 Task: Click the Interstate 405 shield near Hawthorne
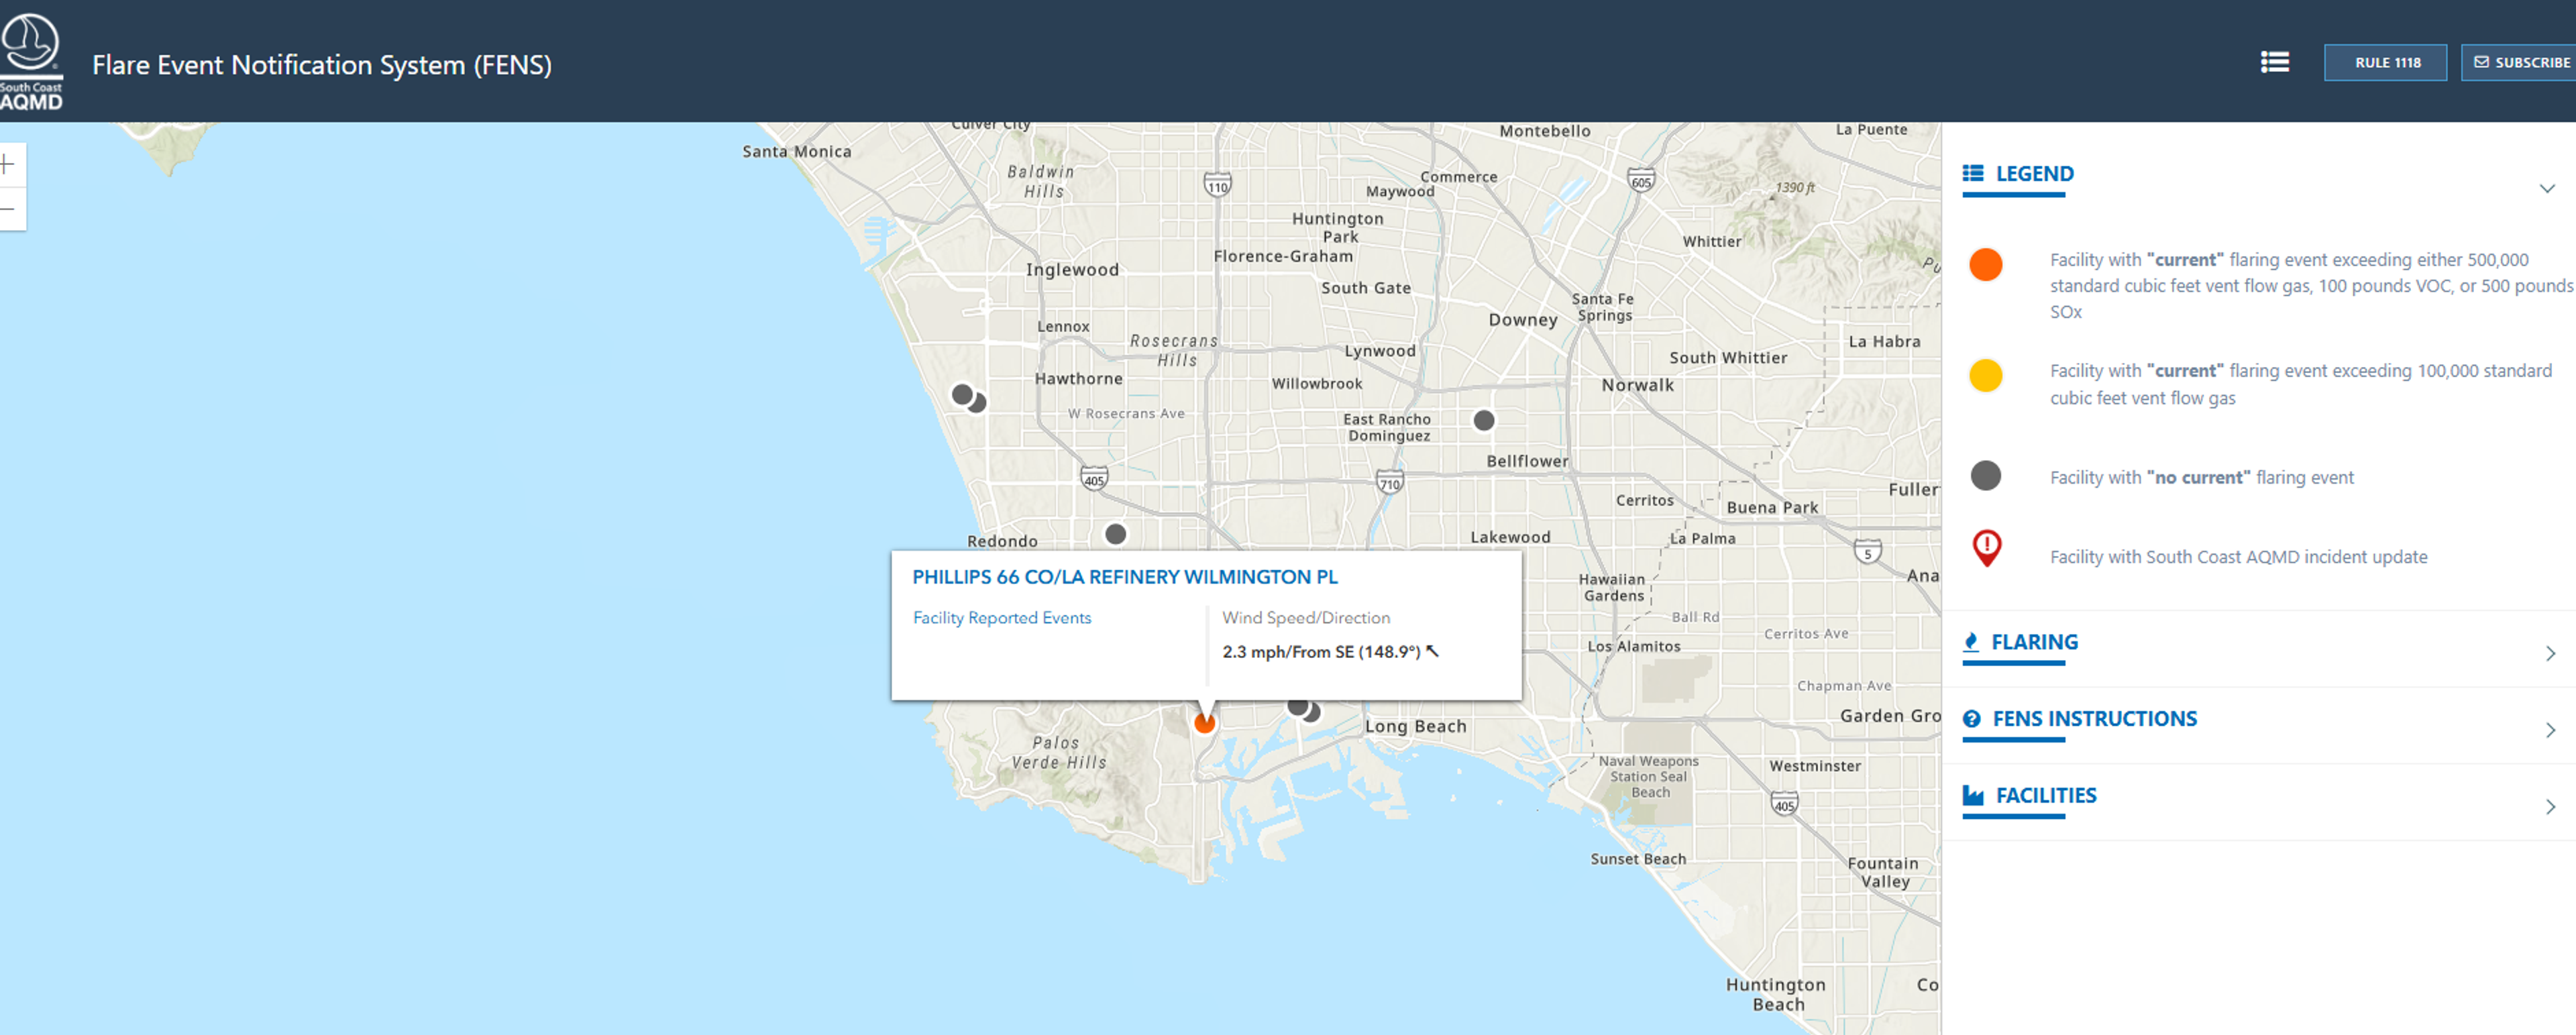tap(1094, 479)
